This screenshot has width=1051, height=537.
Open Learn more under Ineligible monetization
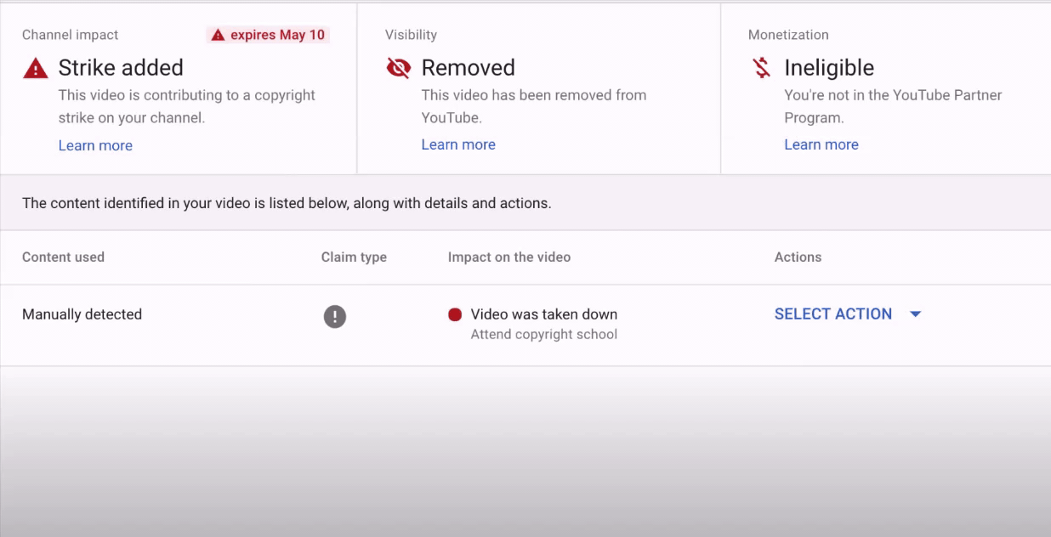[x=821, y=144]
